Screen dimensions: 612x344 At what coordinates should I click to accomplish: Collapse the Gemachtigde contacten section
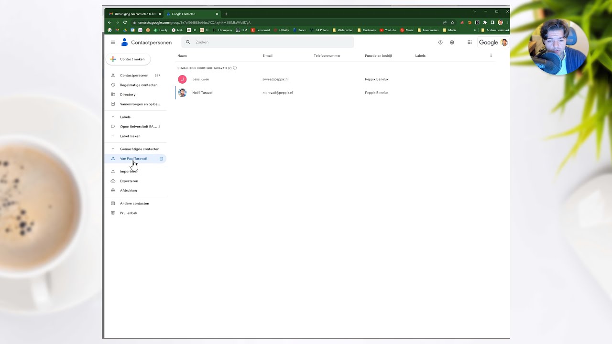(113, 149)
